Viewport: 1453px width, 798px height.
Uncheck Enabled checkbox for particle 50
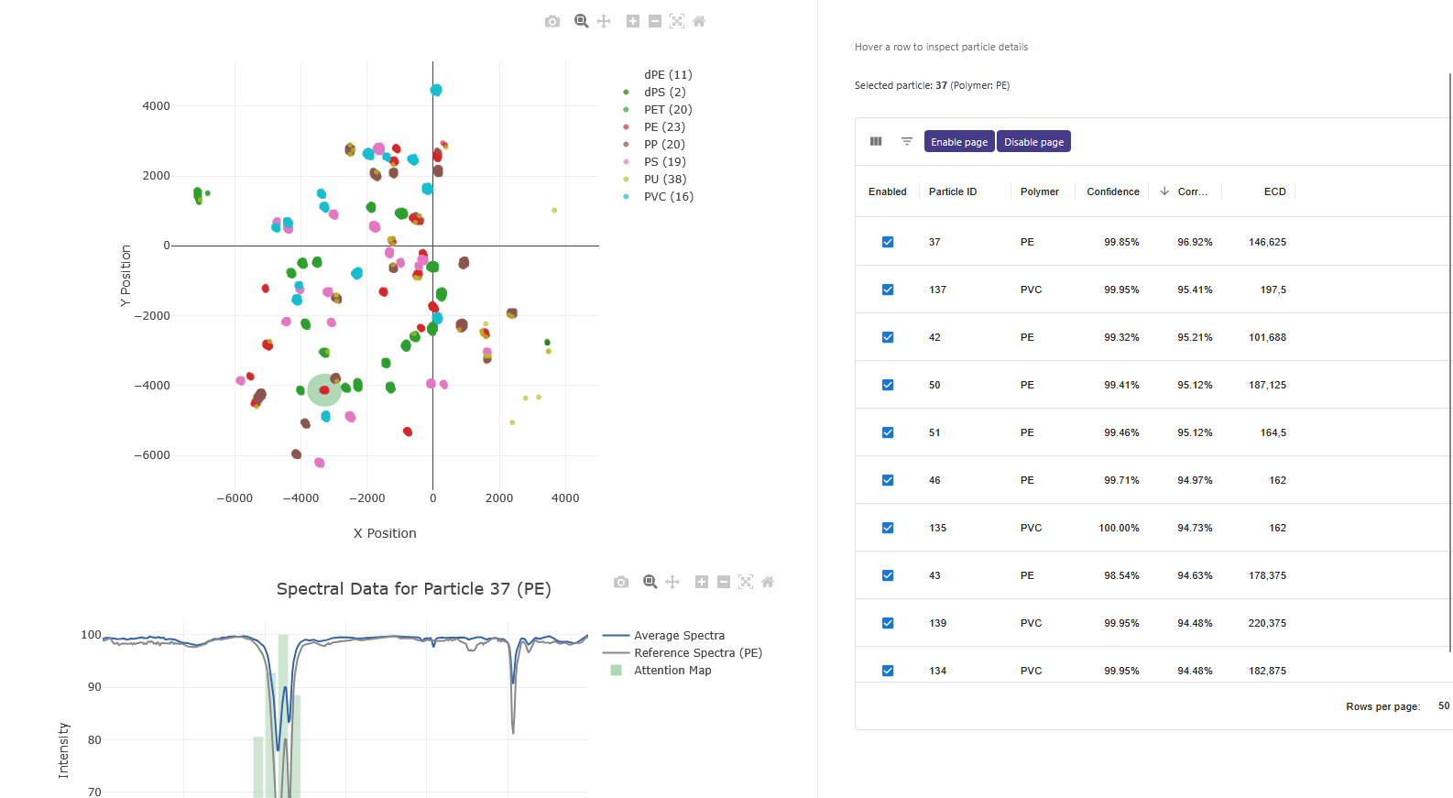888,385
